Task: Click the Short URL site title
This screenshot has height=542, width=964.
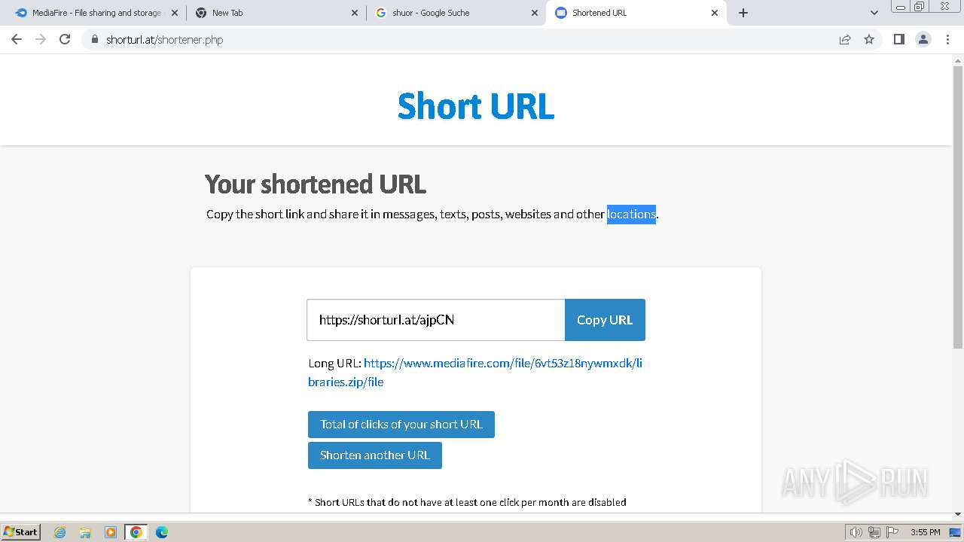Action: pyautogui.click(x=476, y=106)
